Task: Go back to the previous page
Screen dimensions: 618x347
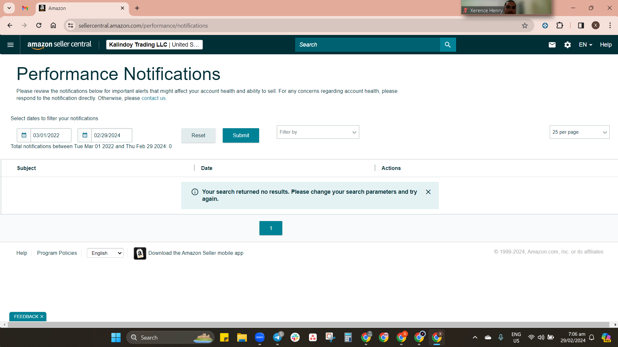Action: click(10, 25)
